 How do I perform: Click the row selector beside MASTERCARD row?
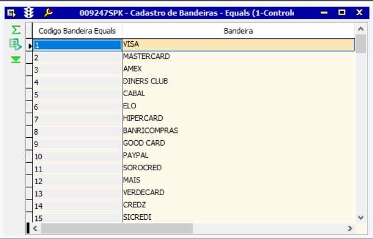29,57
